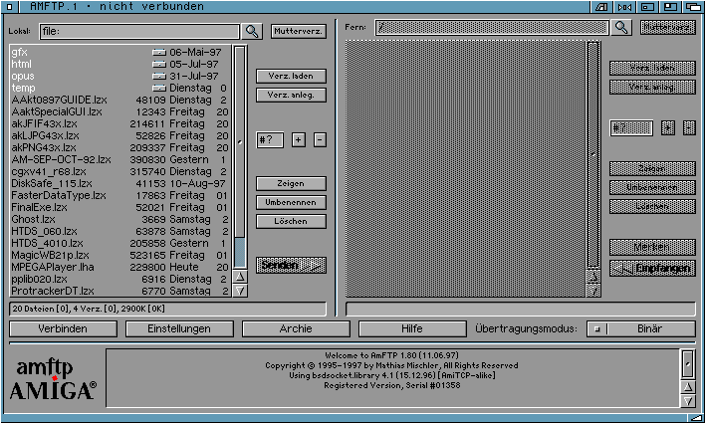Click the local minus deselect button
This screenshot has height=423, width=705.
coord(320,139)
